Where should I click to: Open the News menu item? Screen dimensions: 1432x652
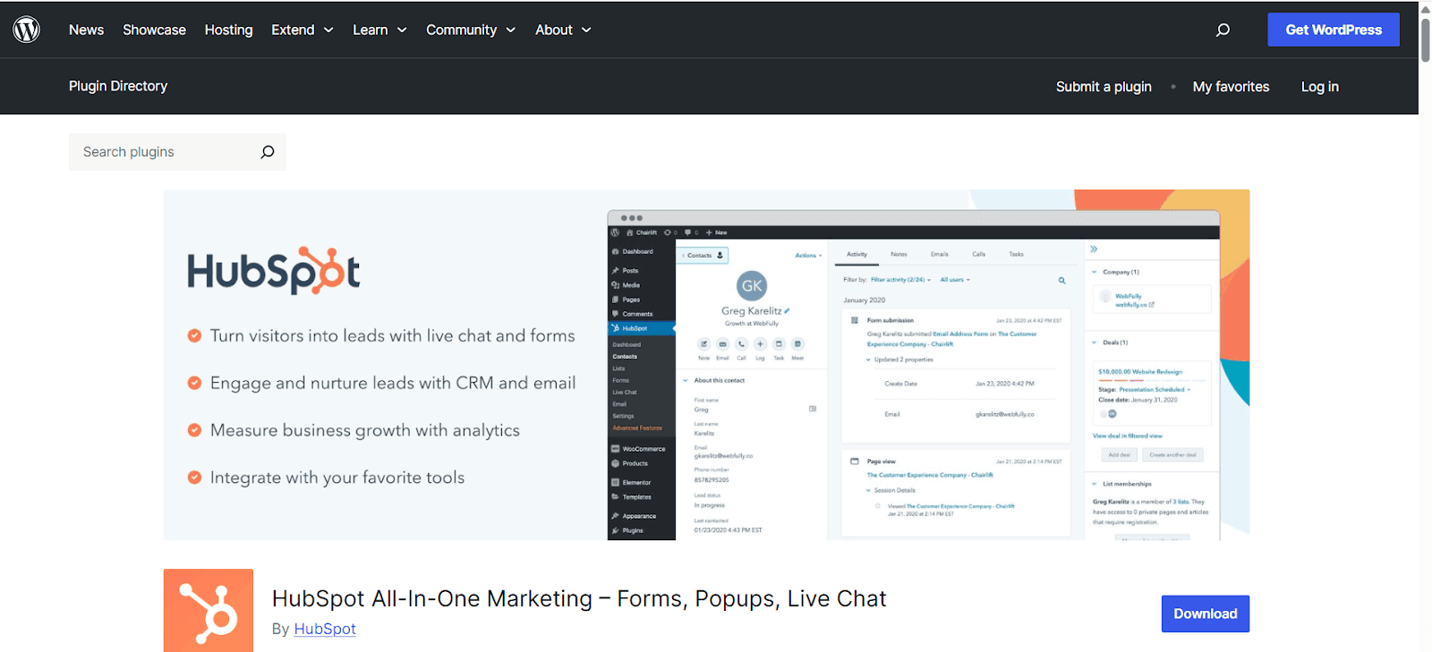(86, 30)
